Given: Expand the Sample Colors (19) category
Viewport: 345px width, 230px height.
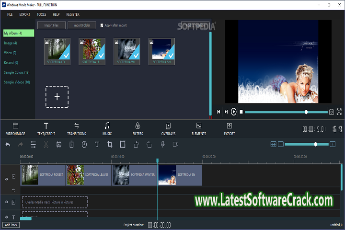Looking at the screenshot, I should 17,72.
